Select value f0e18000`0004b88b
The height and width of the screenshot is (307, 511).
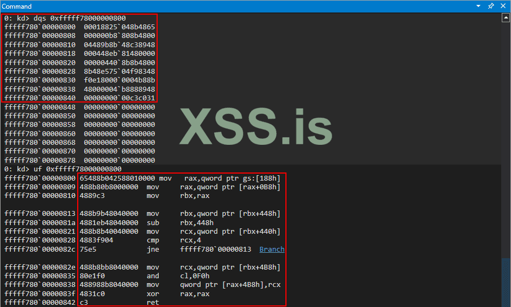[119, 80]
